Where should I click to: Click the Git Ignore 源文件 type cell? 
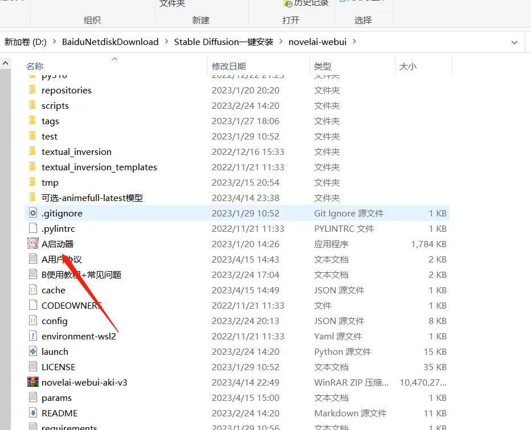coord(349,213)
